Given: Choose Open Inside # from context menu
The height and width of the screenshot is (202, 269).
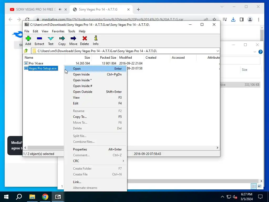Looking at the screenshot, I should click(96, 86).
